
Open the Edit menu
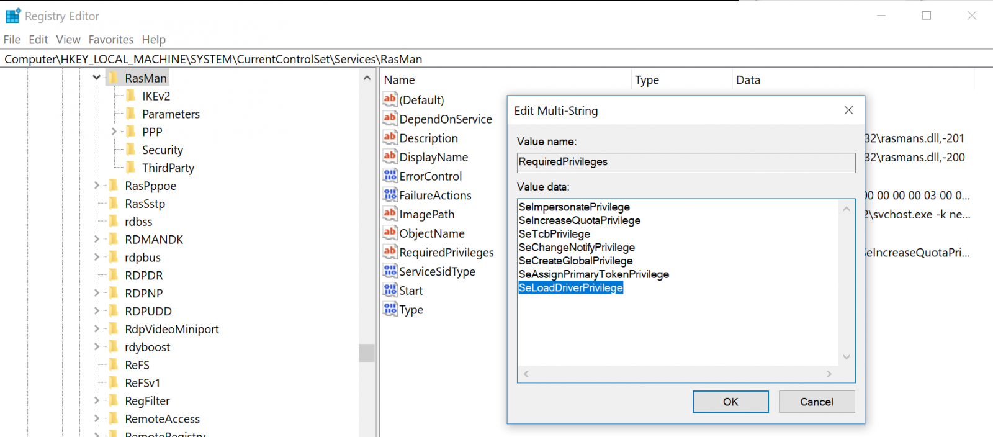pos(38,40)
